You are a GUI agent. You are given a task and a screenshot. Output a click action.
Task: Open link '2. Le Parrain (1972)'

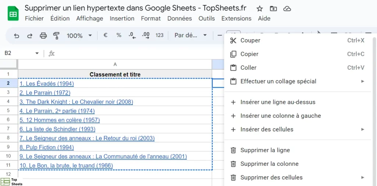tap(45, 93)
